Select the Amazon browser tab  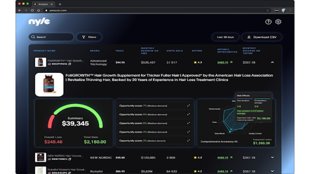[x=43, y=4]
